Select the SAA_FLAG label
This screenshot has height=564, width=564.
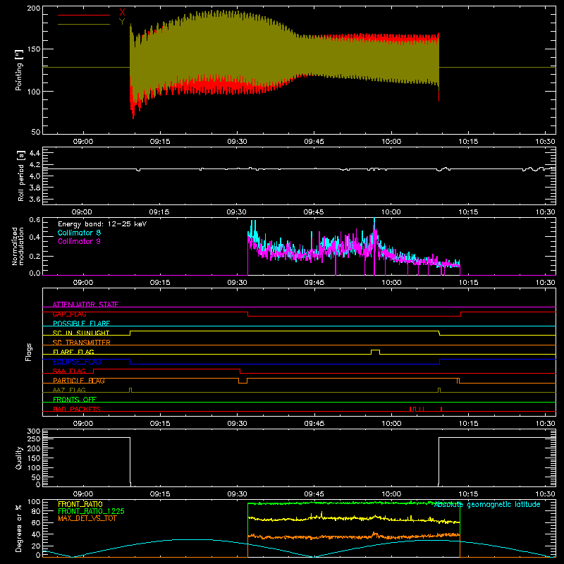[69, 371]
